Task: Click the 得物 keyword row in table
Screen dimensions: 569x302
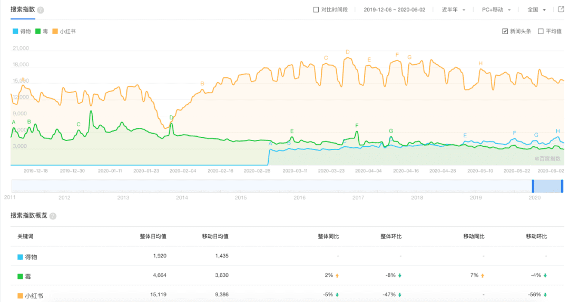Action: [x=287, y=256]
